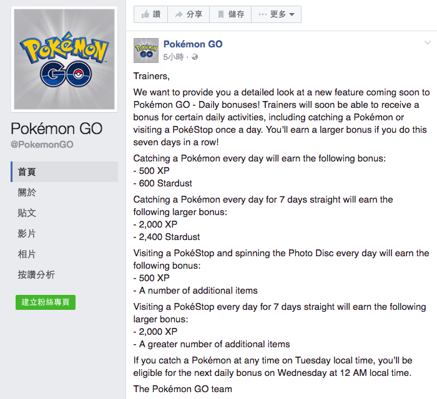Click the Pokémon GO page title in sidebar
Screen dimensions: 437x399
pos(57,128)
